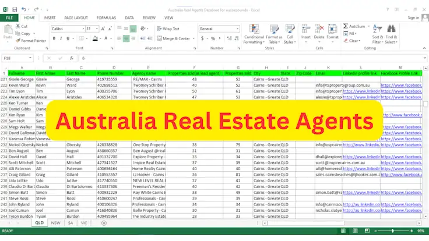
Task: Click Sign in link
Action: click(x=413, y=18)
